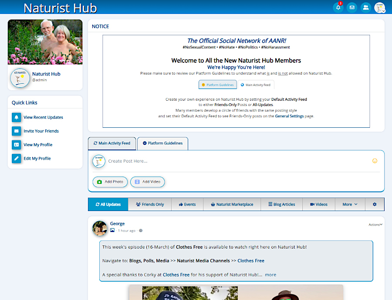The height and width of the screenshot is (300, 392).
Task: Click the emoji smiley in the post composer
Action: point(375,160)
